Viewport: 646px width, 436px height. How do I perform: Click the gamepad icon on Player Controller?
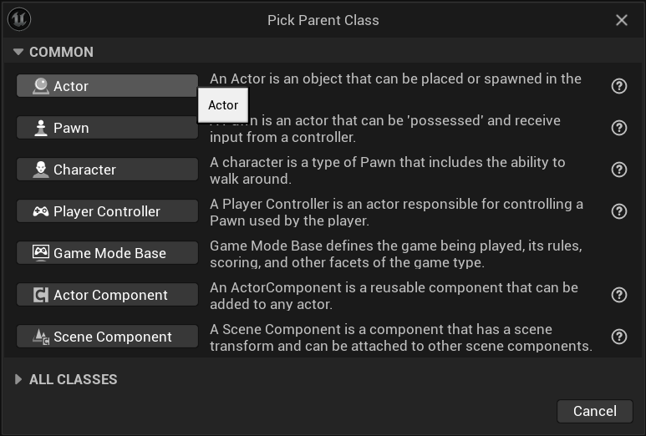[40, 211]
